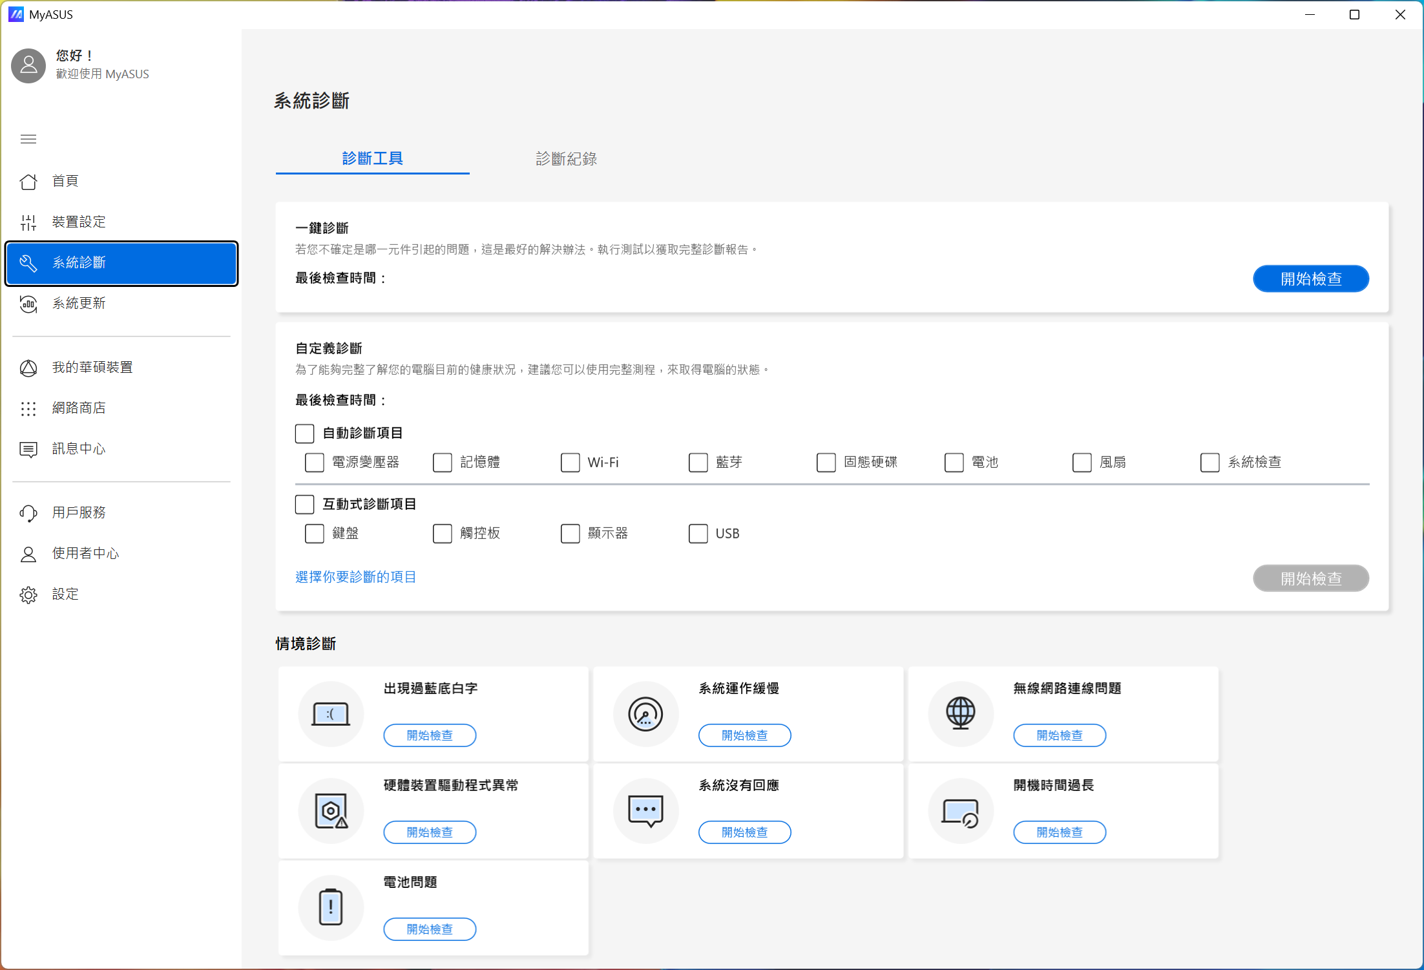Image resolution: width=1424 pixels, height=970 pixels.
Task: Start the 電池問題 battery check
Action: (x=430, y=929)
